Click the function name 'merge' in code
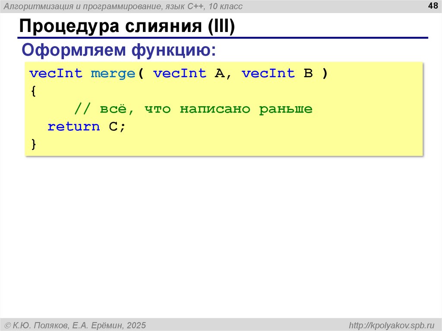This screenshot has width=442, height=331. click(113, 74)
